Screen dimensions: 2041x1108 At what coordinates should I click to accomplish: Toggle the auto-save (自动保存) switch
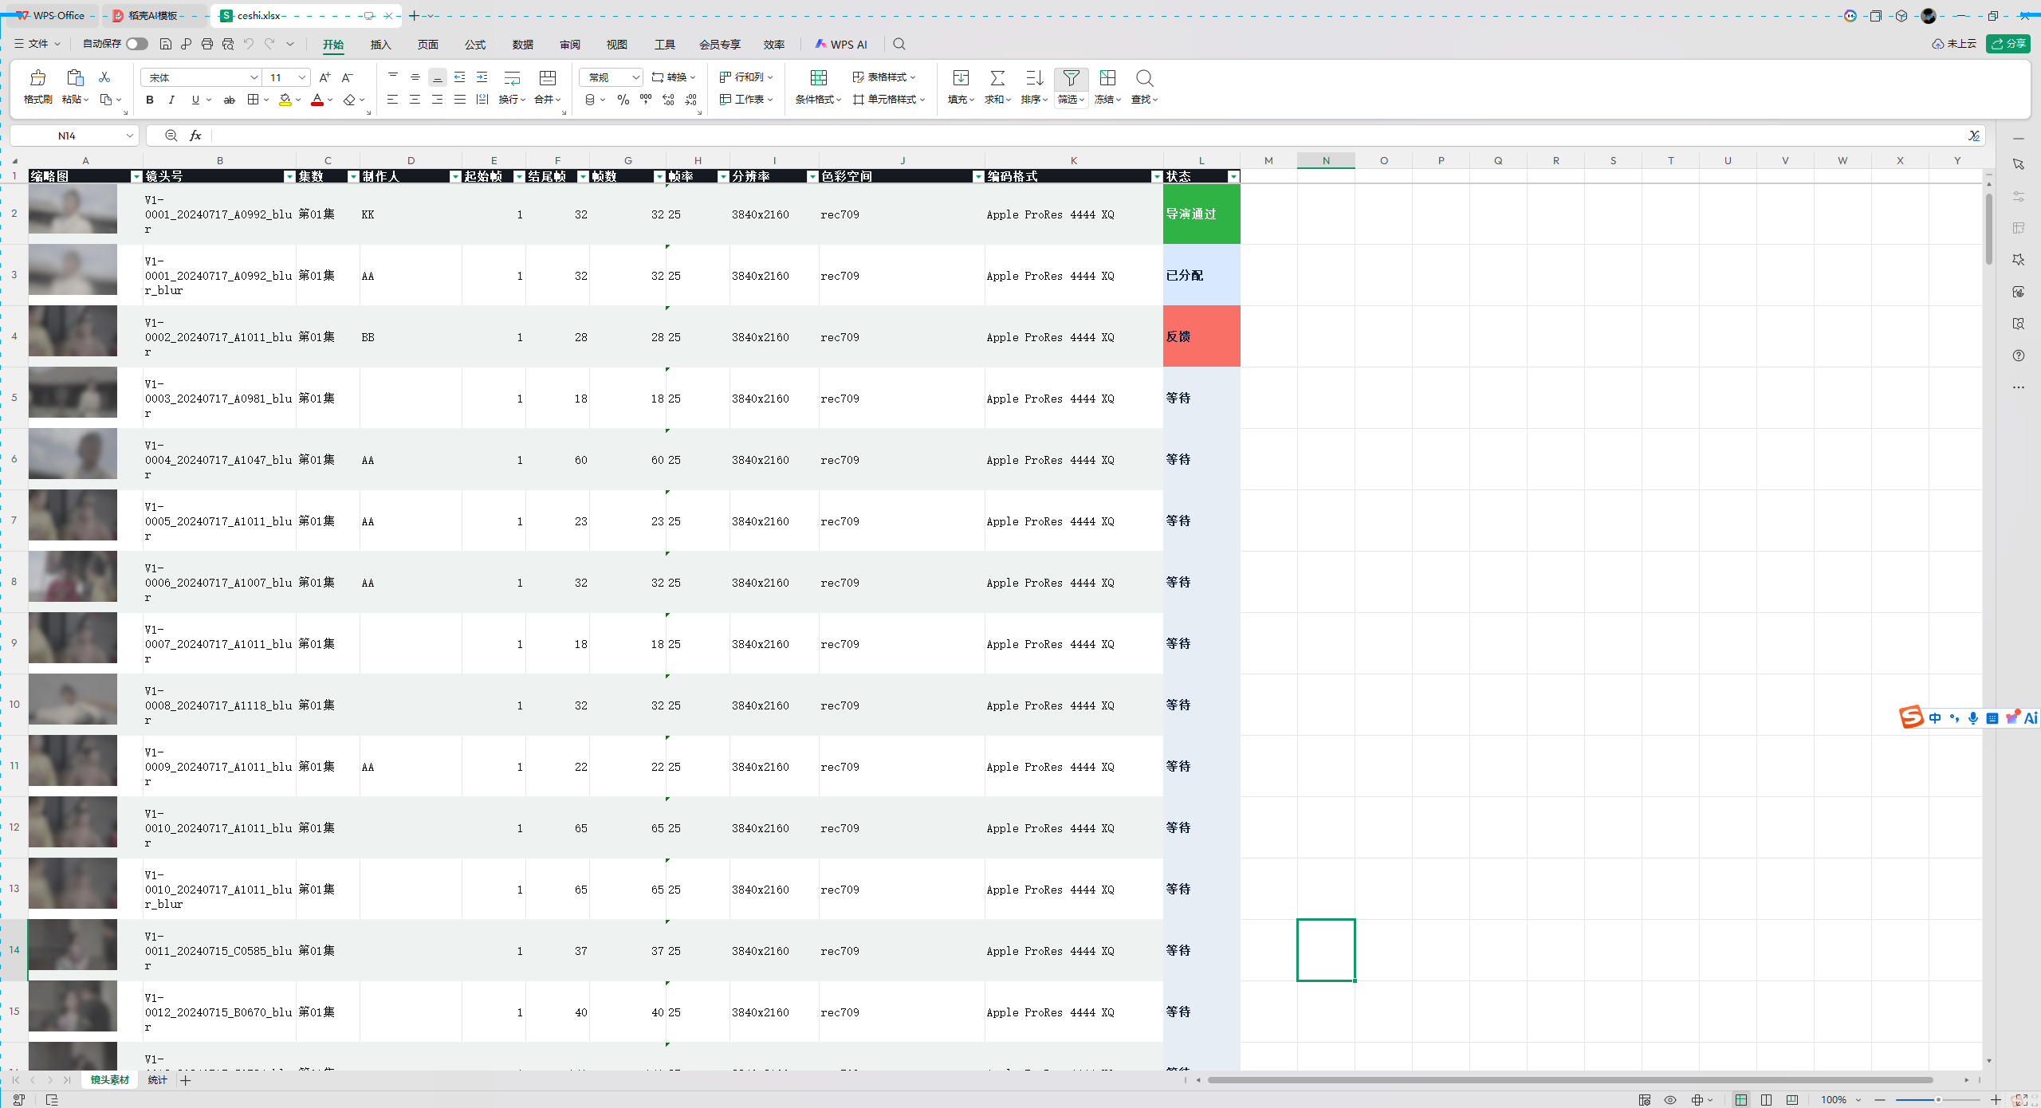(136, 44)
